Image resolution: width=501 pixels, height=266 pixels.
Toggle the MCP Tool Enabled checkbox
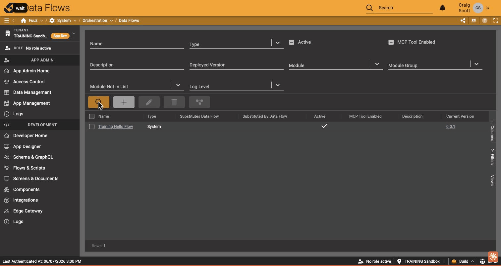[391, 42]
